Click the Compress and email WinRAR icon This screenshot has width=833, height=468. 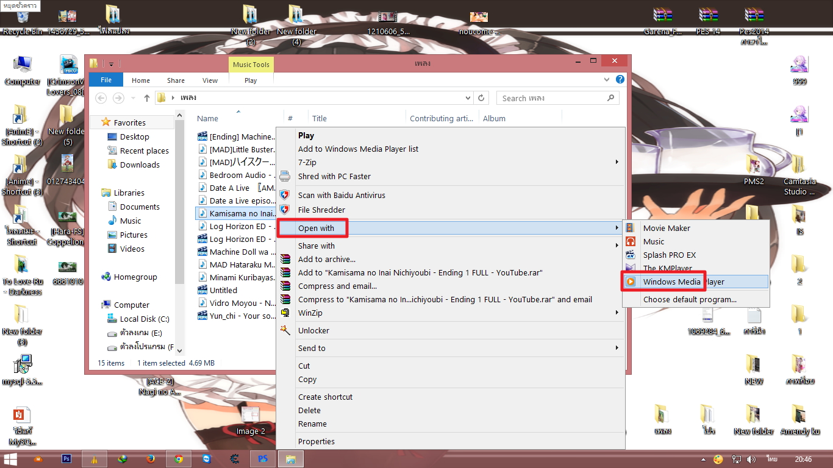pos(285,286)
